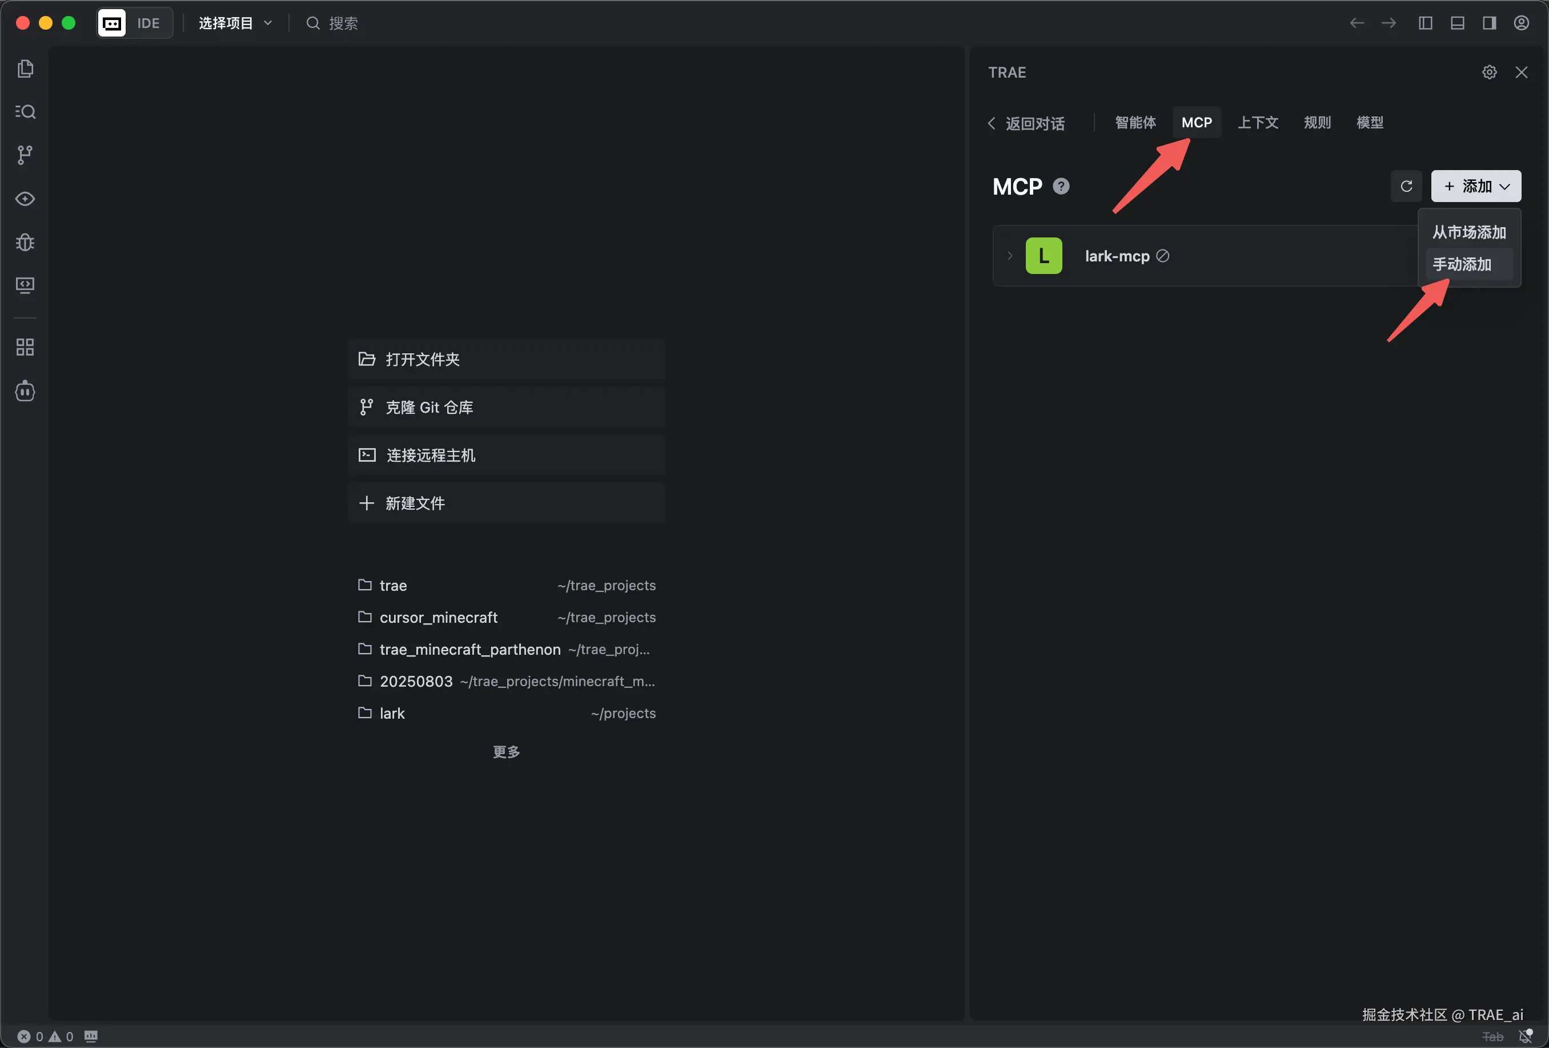Open the Explorer files icon in sidebar

point(25,68)
